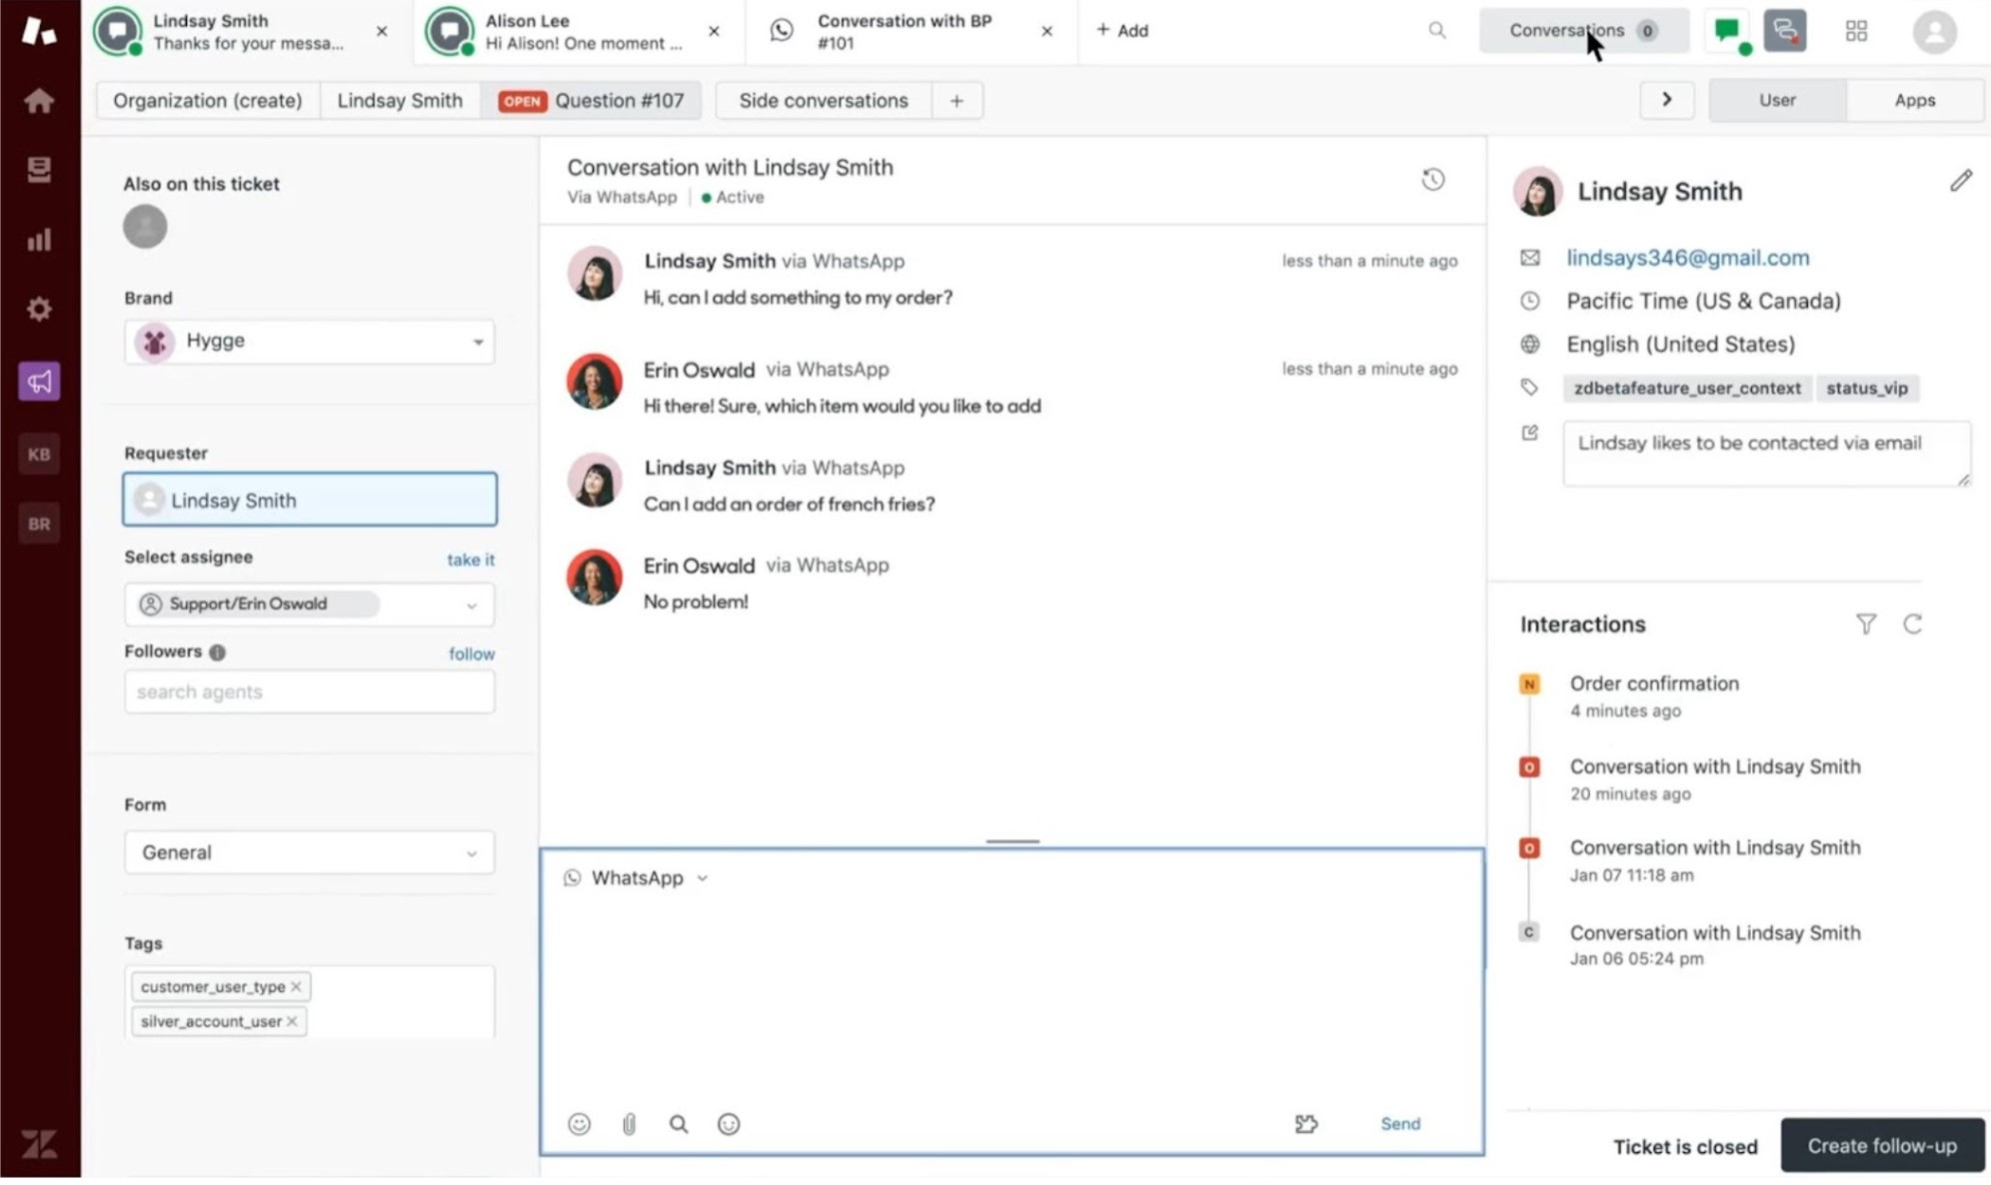1991x1185 pixels.
Task: Click the conversation history clock icon
Action: click(x=1433, y=179)
